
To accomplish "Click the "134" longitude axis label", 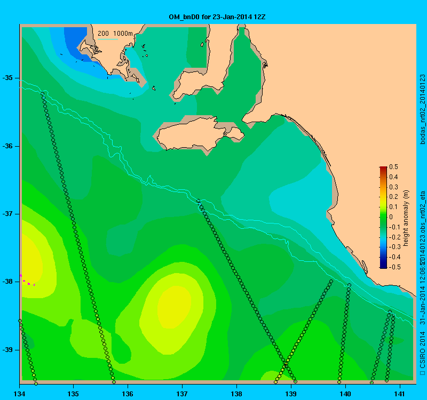I will (x=19, y=394).
